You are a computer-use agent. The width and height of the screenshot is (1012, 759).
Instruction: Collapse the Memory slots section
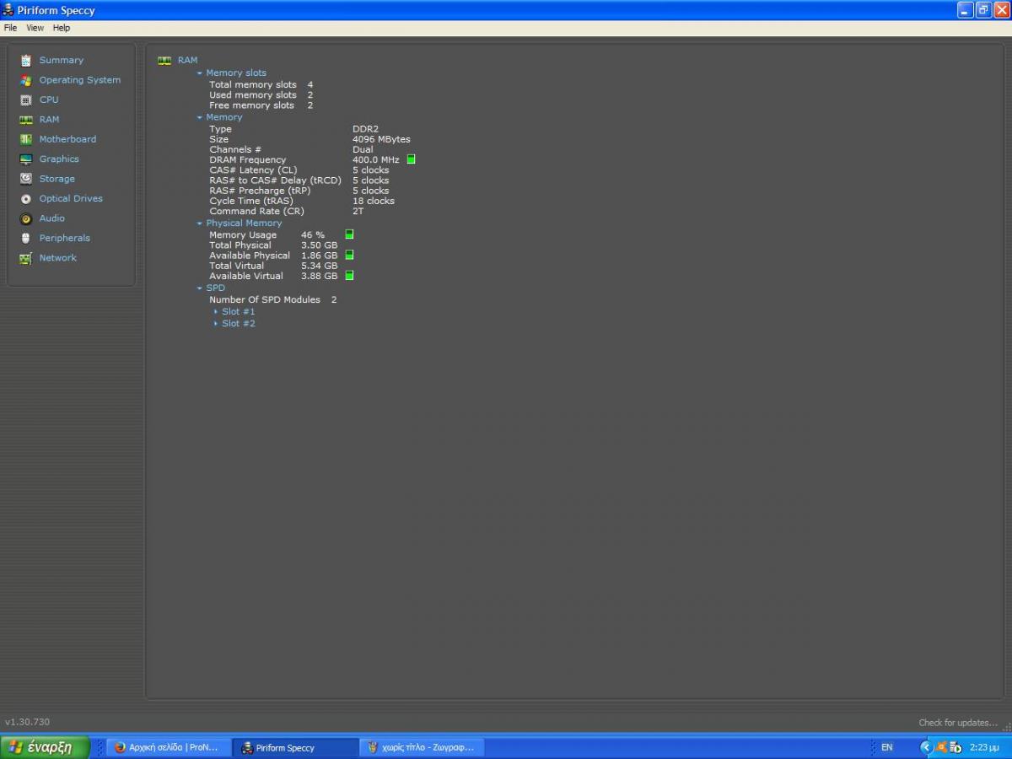(200, 73)
